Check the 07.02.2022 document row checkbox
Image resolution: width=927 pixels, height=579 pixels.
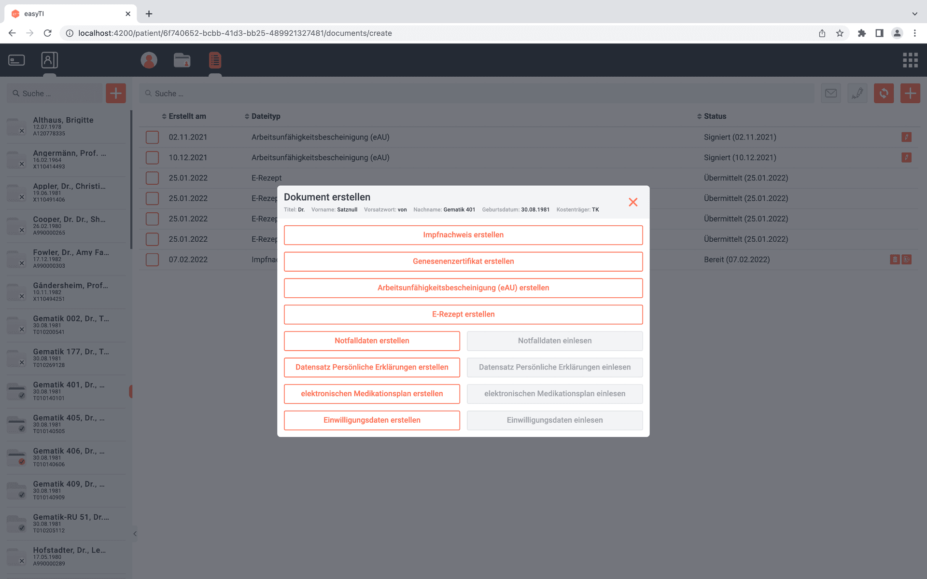pyautogui.click(x=152, y=260)
